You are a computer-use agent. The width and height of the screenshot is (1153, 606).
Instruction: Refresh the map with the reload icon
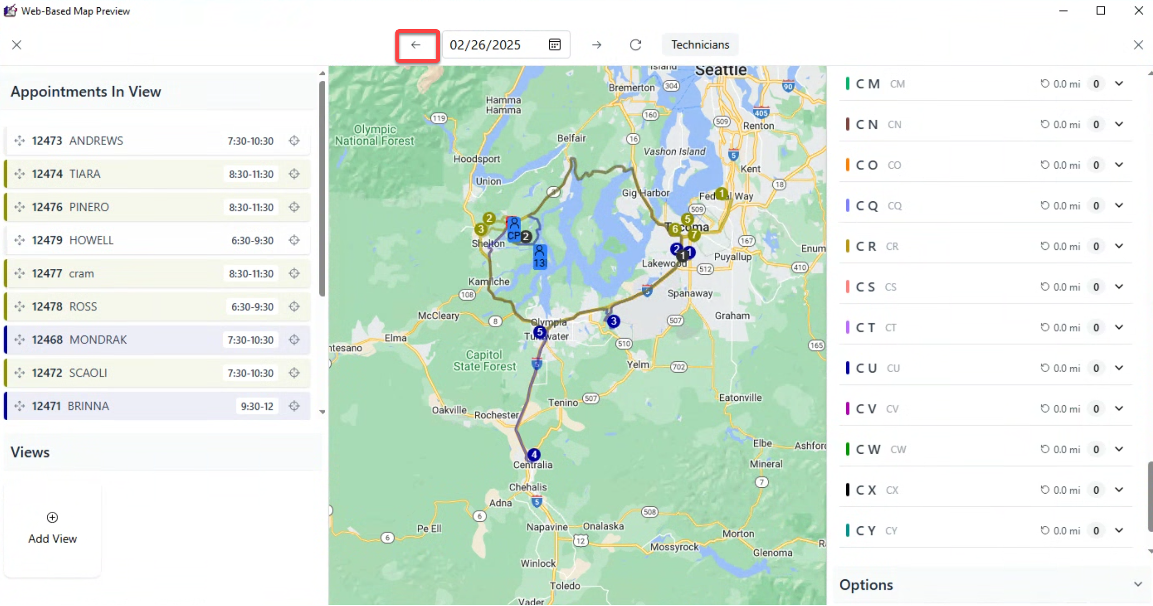click(635, 45)
